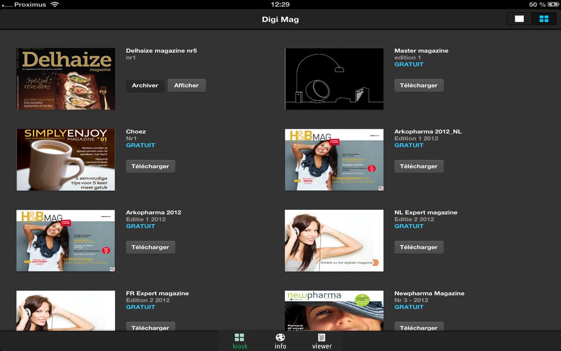The width and height of the screenshot is (561, 351).
Task: Click GRATUIT label under Master magazine
Action: [x=409, y=64]
